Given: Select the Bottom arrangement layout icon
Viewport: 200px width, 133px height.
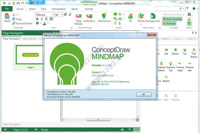Looking at the screenshot, I should 175,51.
